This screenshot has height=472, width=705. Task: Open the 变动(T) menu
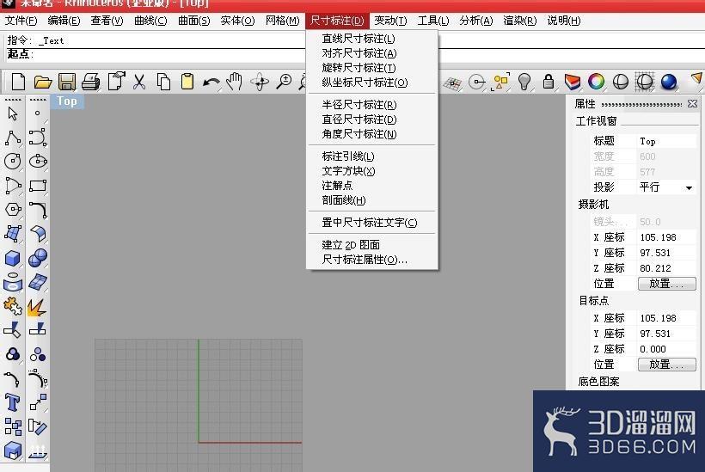click(390, 21)
